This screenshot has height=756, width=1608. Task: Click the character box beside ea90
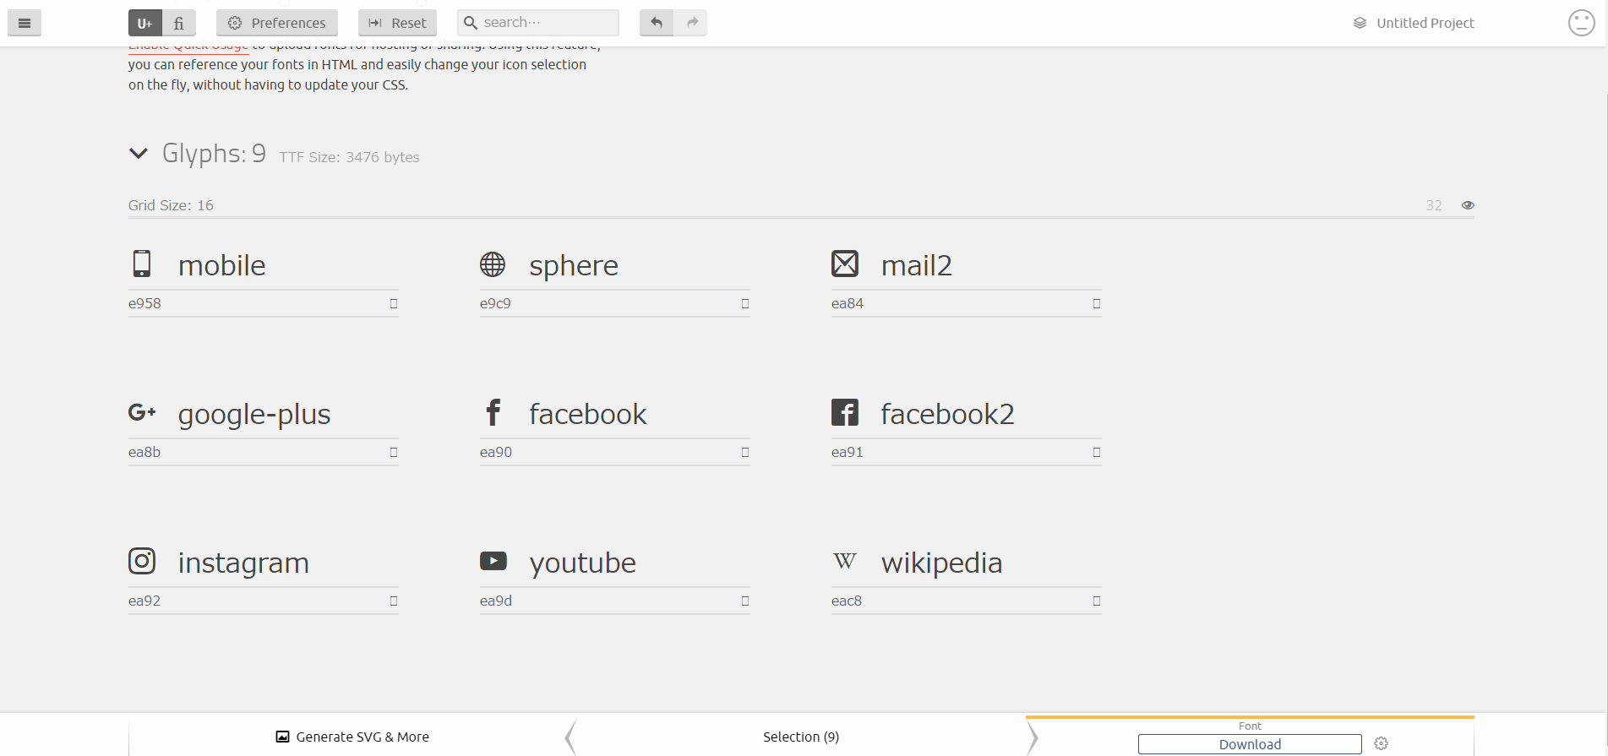tap(744, 452)
